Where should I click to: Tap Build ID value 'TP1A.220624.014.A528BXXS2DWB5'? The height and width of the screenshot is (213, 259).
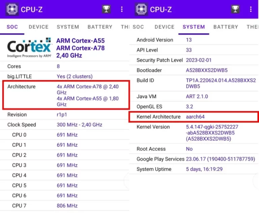(221, 83)
